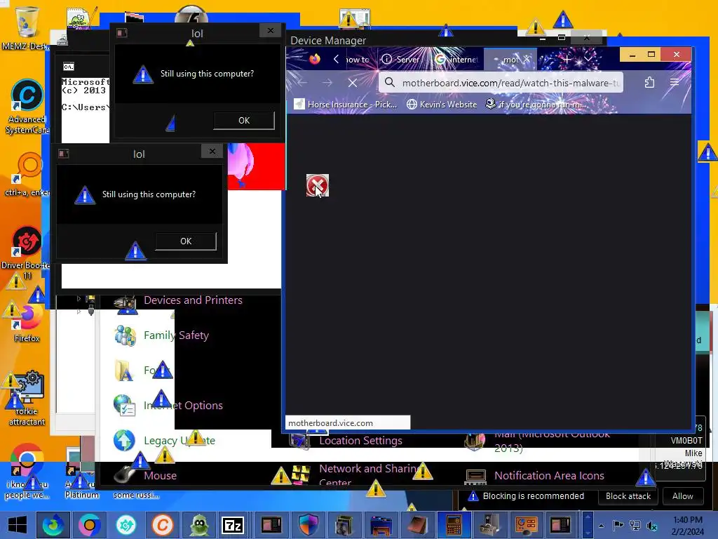
Task: Open a new Firefox tab with the plus
Action: point(567,60)
